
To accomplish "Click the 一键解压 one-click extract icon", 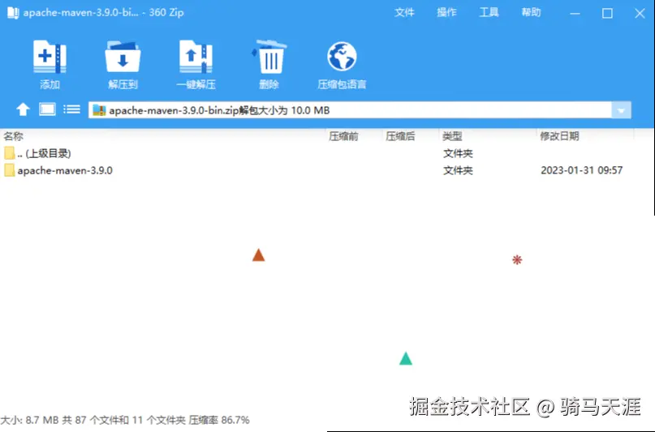I will pyautogui.click(x=196, y=57).
